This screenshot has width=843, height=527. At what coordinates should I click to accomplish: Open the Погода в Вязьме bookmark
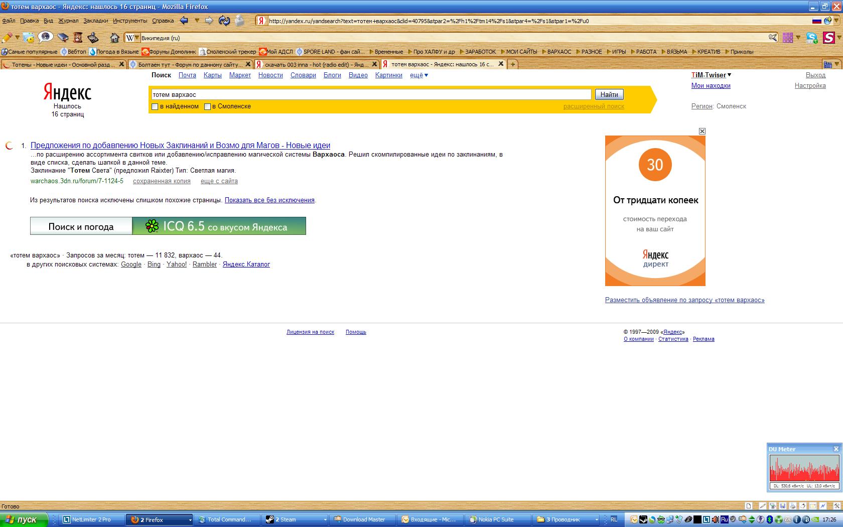(114, 52)
